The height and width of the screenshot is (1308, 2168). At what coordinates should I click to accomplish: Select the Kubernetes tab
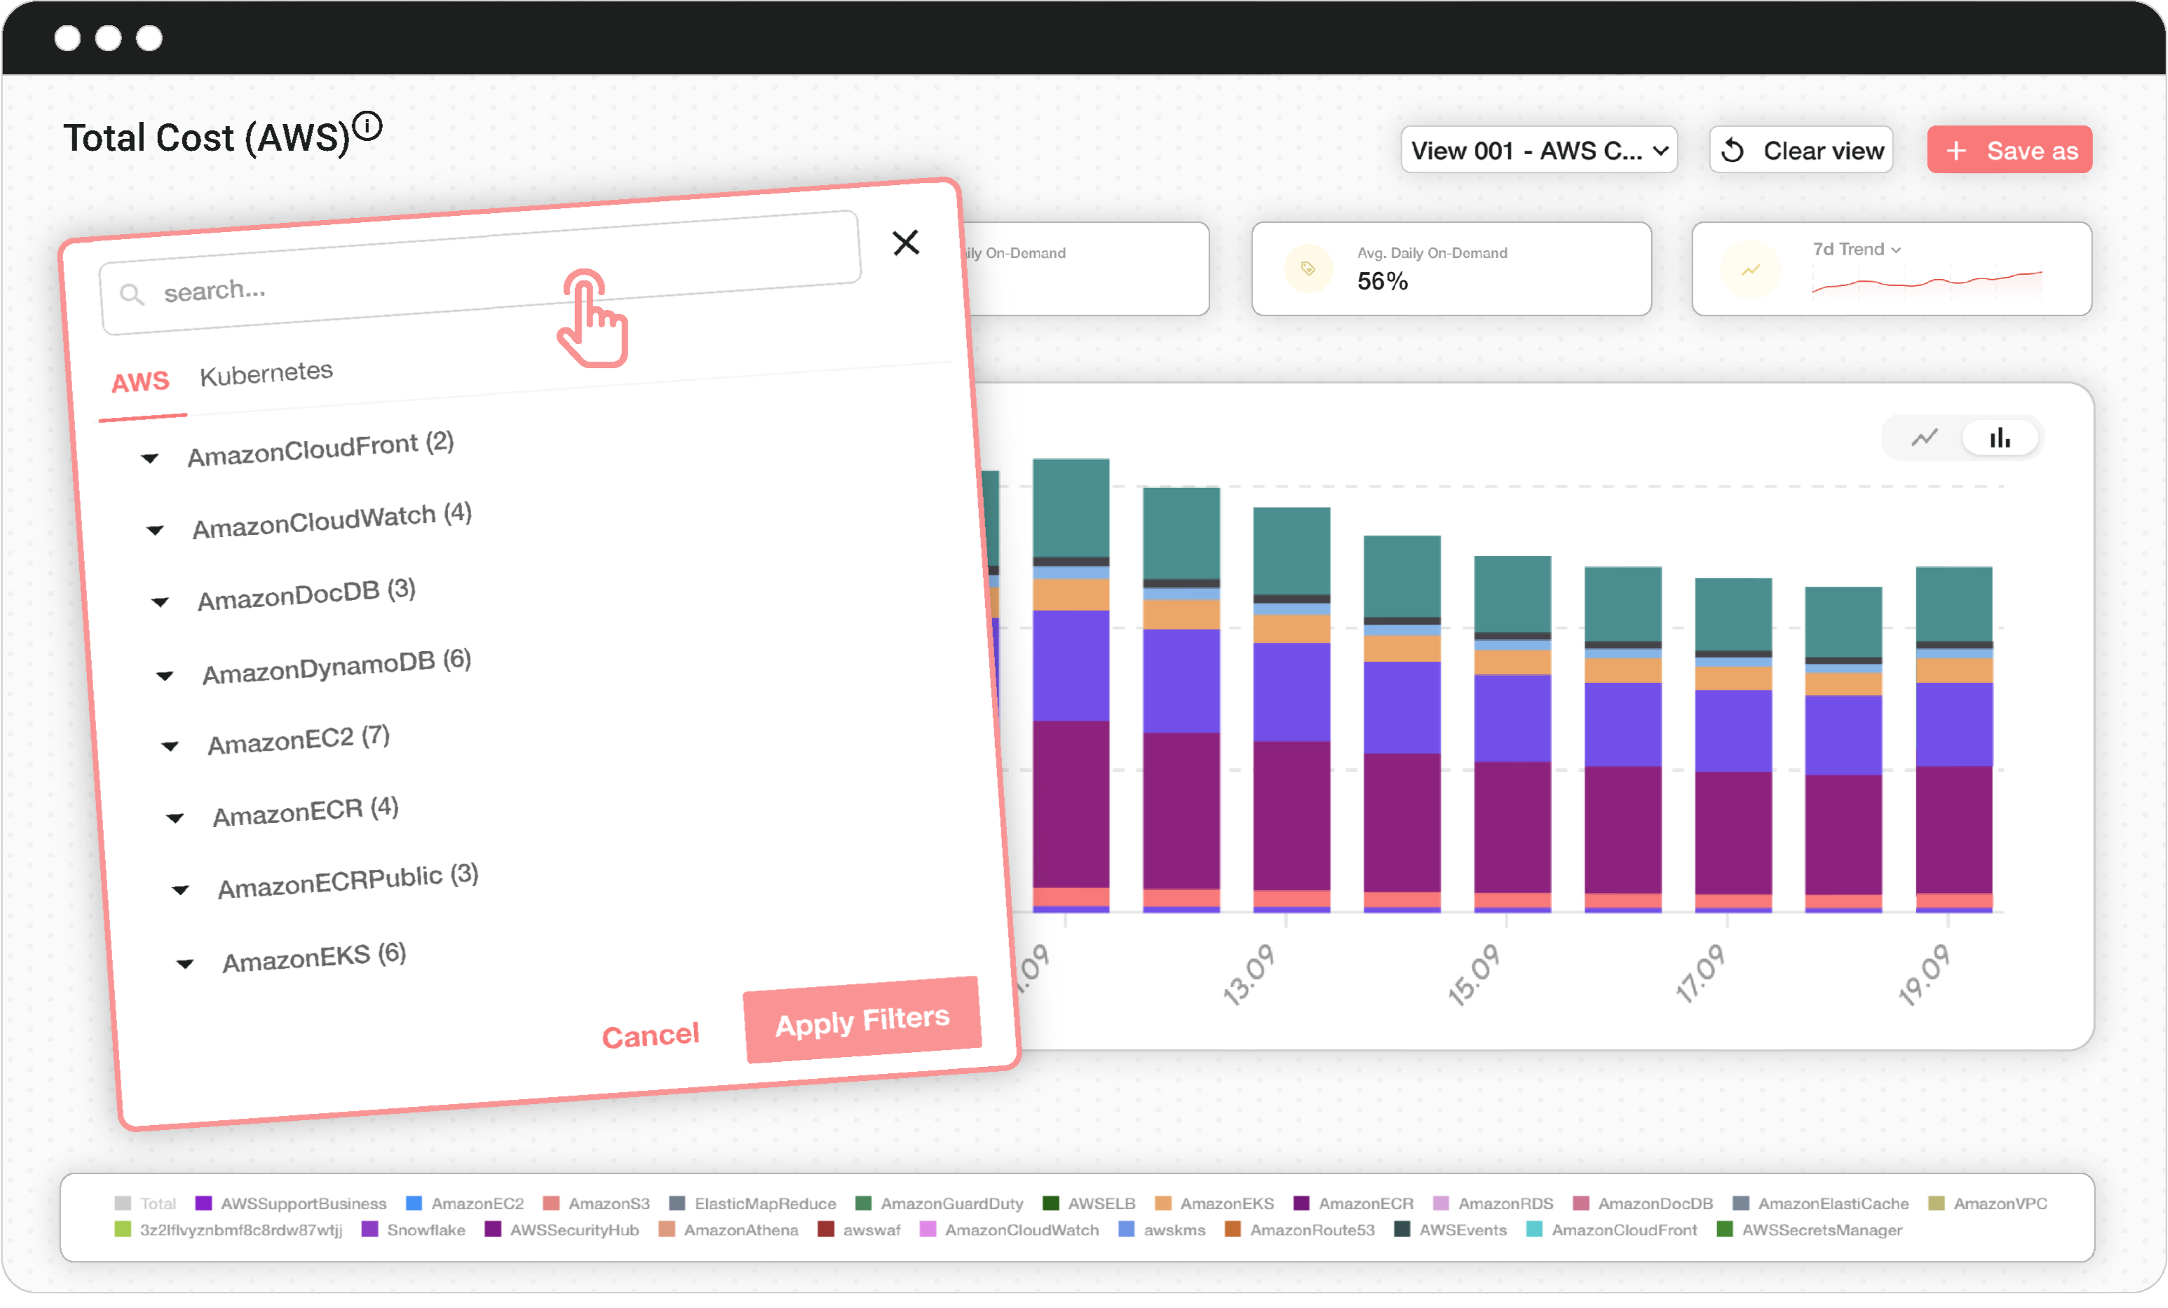pyautogui.click(x=266, y=374)
